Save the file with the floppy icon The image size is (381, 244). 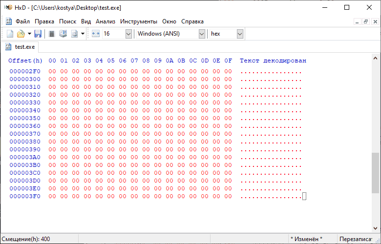coord(38,34)
